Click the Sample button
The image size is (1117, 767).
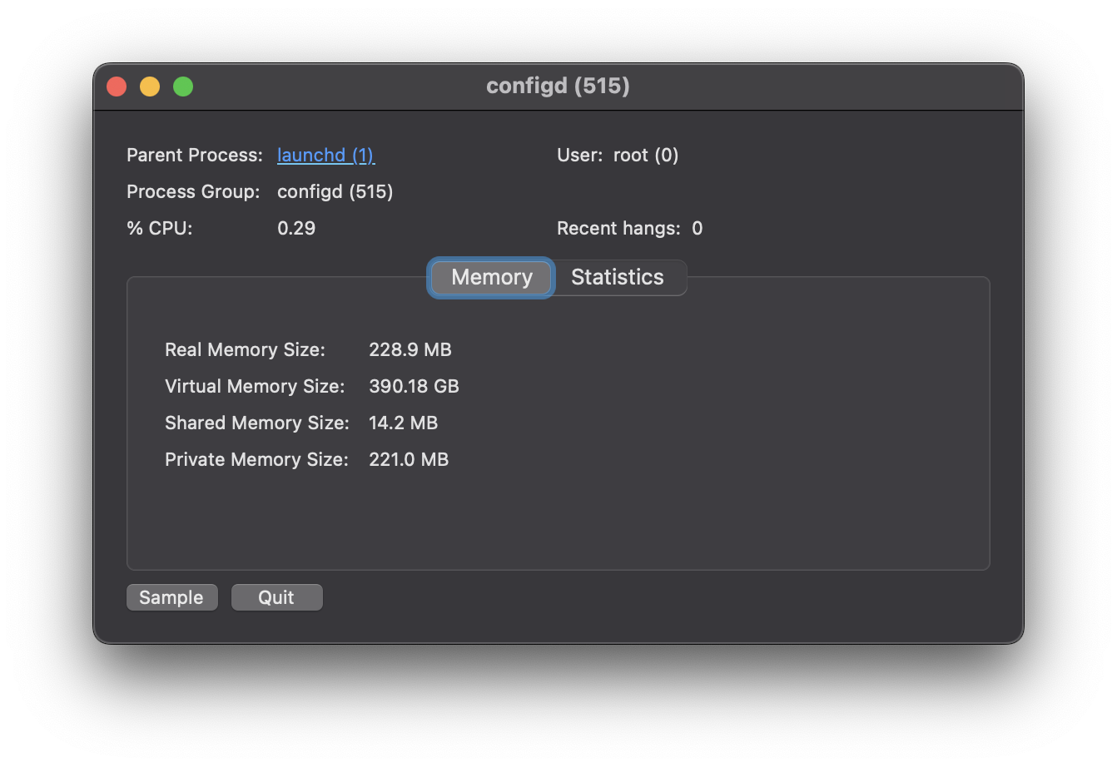click(171, 597)
